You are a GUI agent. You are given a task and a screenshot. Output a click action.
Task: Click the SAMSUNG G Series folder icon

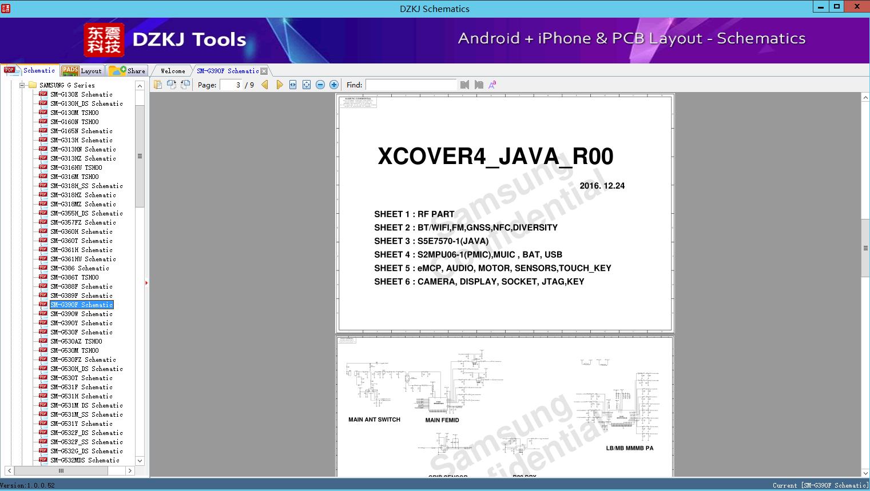click(x=32, y=85)
